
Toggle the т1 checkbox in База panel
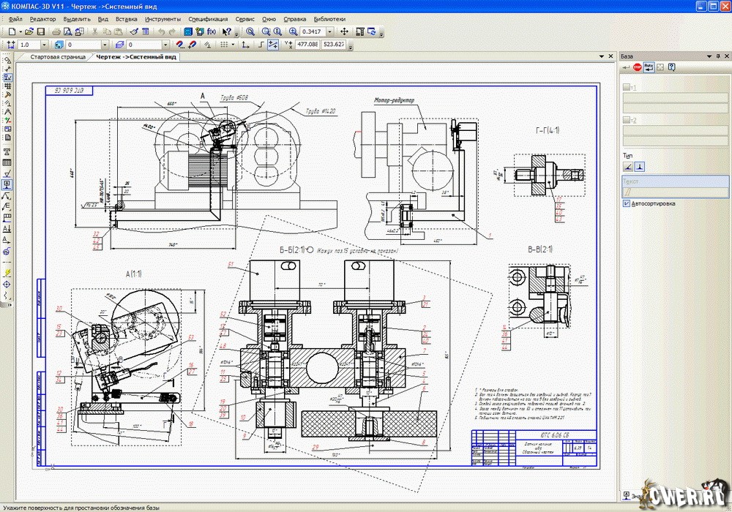click(626, 88)
